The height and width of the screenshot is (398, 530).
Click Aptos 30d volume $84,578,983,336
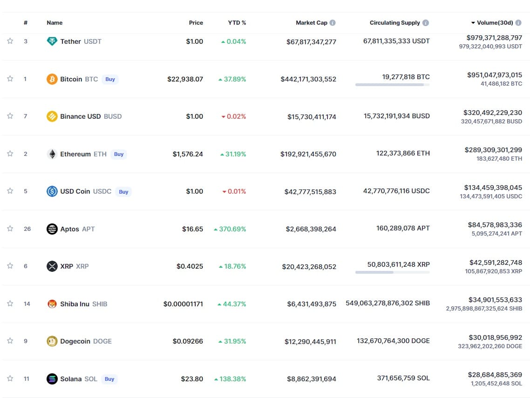[x=495, y=225]
